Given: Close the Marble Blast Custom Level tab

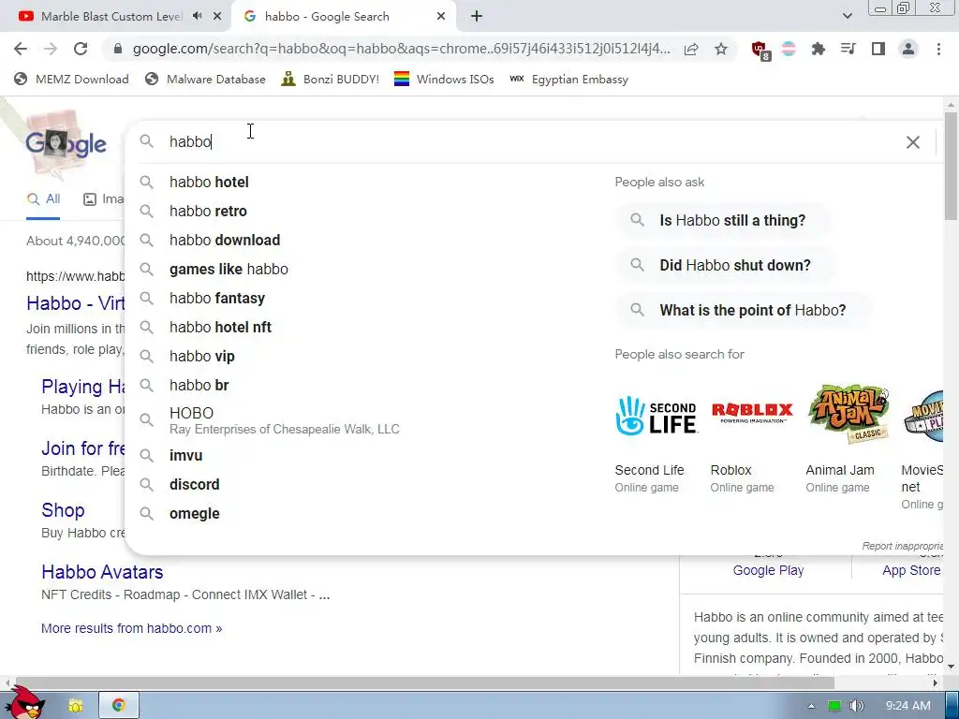Looking at the screenshot, I should tap(217, 17).
